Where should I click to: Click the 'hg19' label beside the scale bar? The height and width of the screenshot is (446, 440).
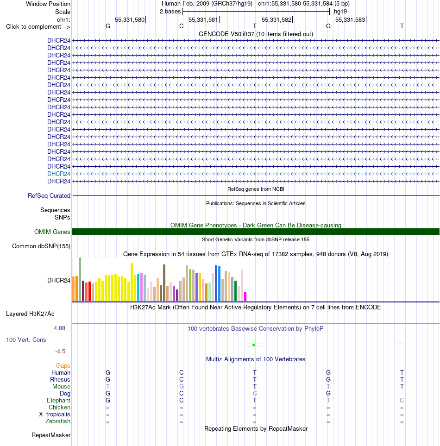pos(340,12)
